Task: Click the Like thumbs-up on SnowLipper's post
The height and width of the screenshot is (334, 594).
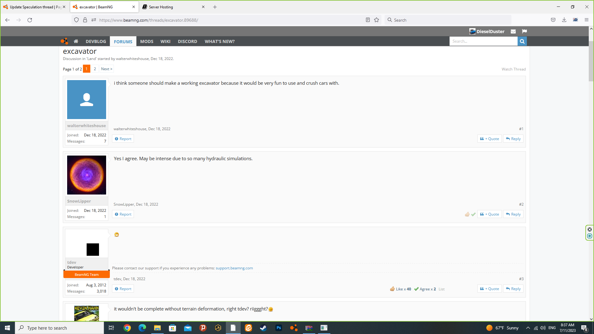Action: click(x=467, y=214)
